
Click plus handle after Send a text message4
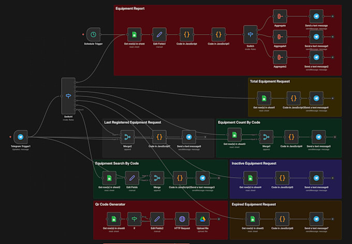[x=333, y=98]
